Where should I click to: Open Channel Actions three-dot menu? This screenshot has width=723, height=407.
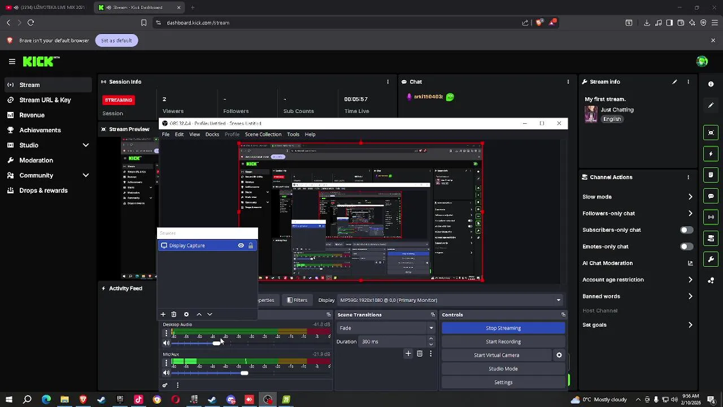[688, 177]
